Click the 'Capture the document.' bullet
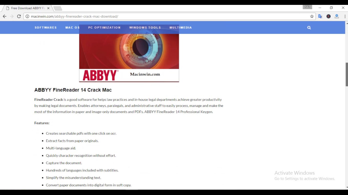The height and width of the screenshot is (195, 348). (64, 163)
